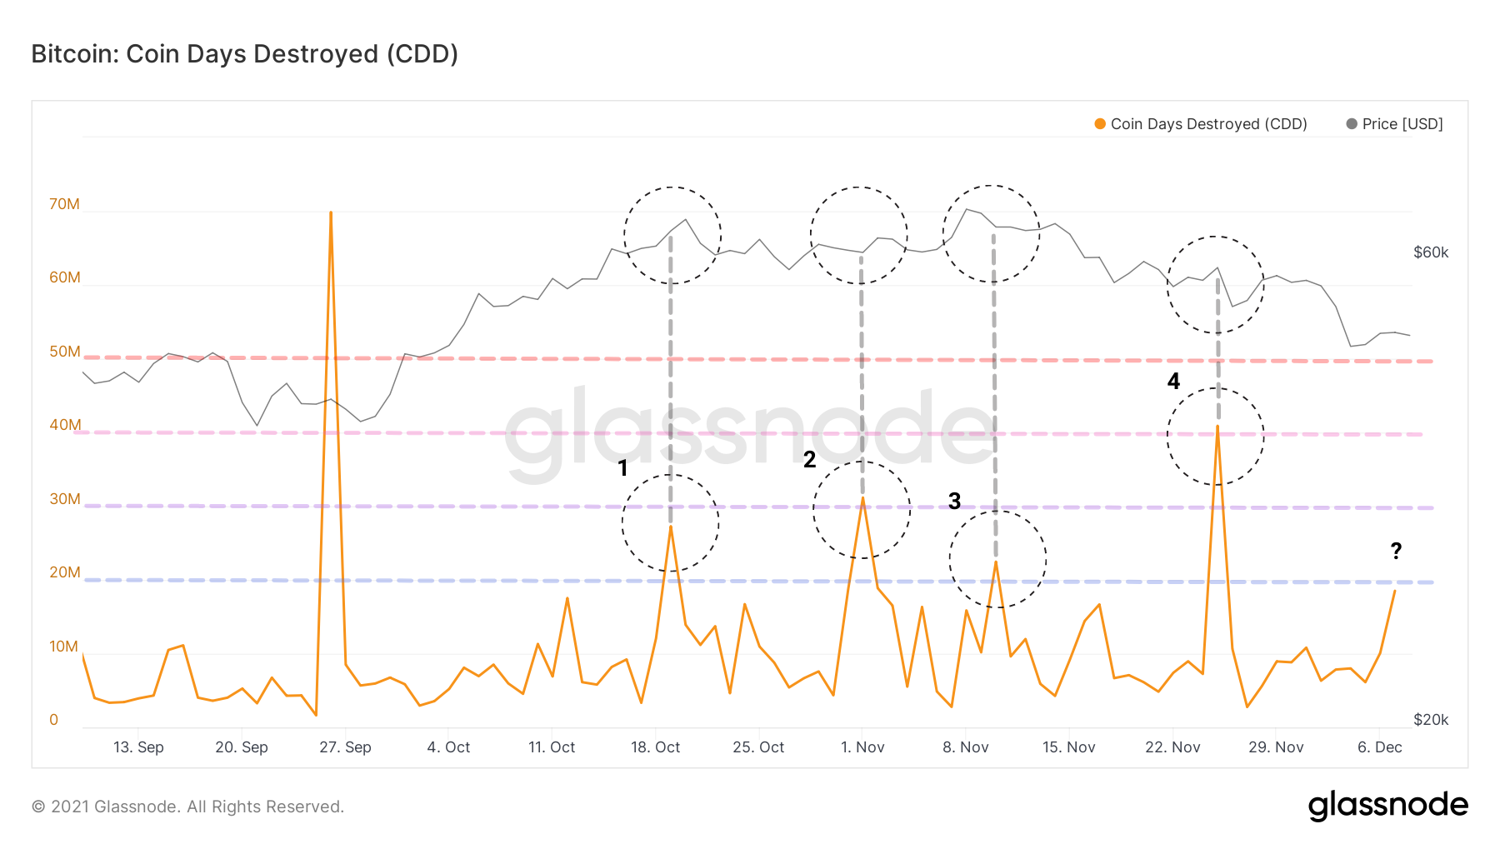Click the annotation number 2 marker
This screenshot has width=1500, height=844.
click(x=809, y=459)
